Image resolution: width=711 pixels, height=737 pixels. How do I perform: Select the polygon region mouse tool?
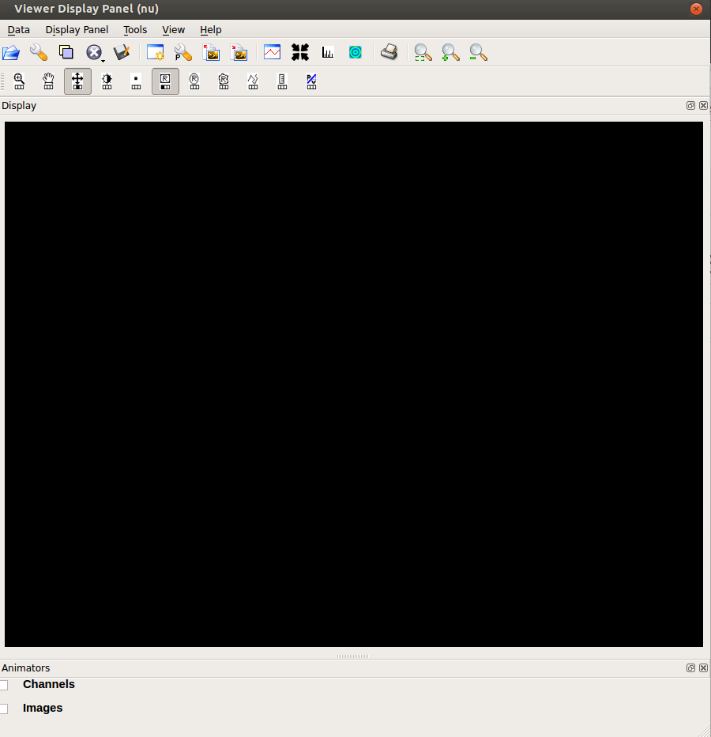click(x=224, y=81)
